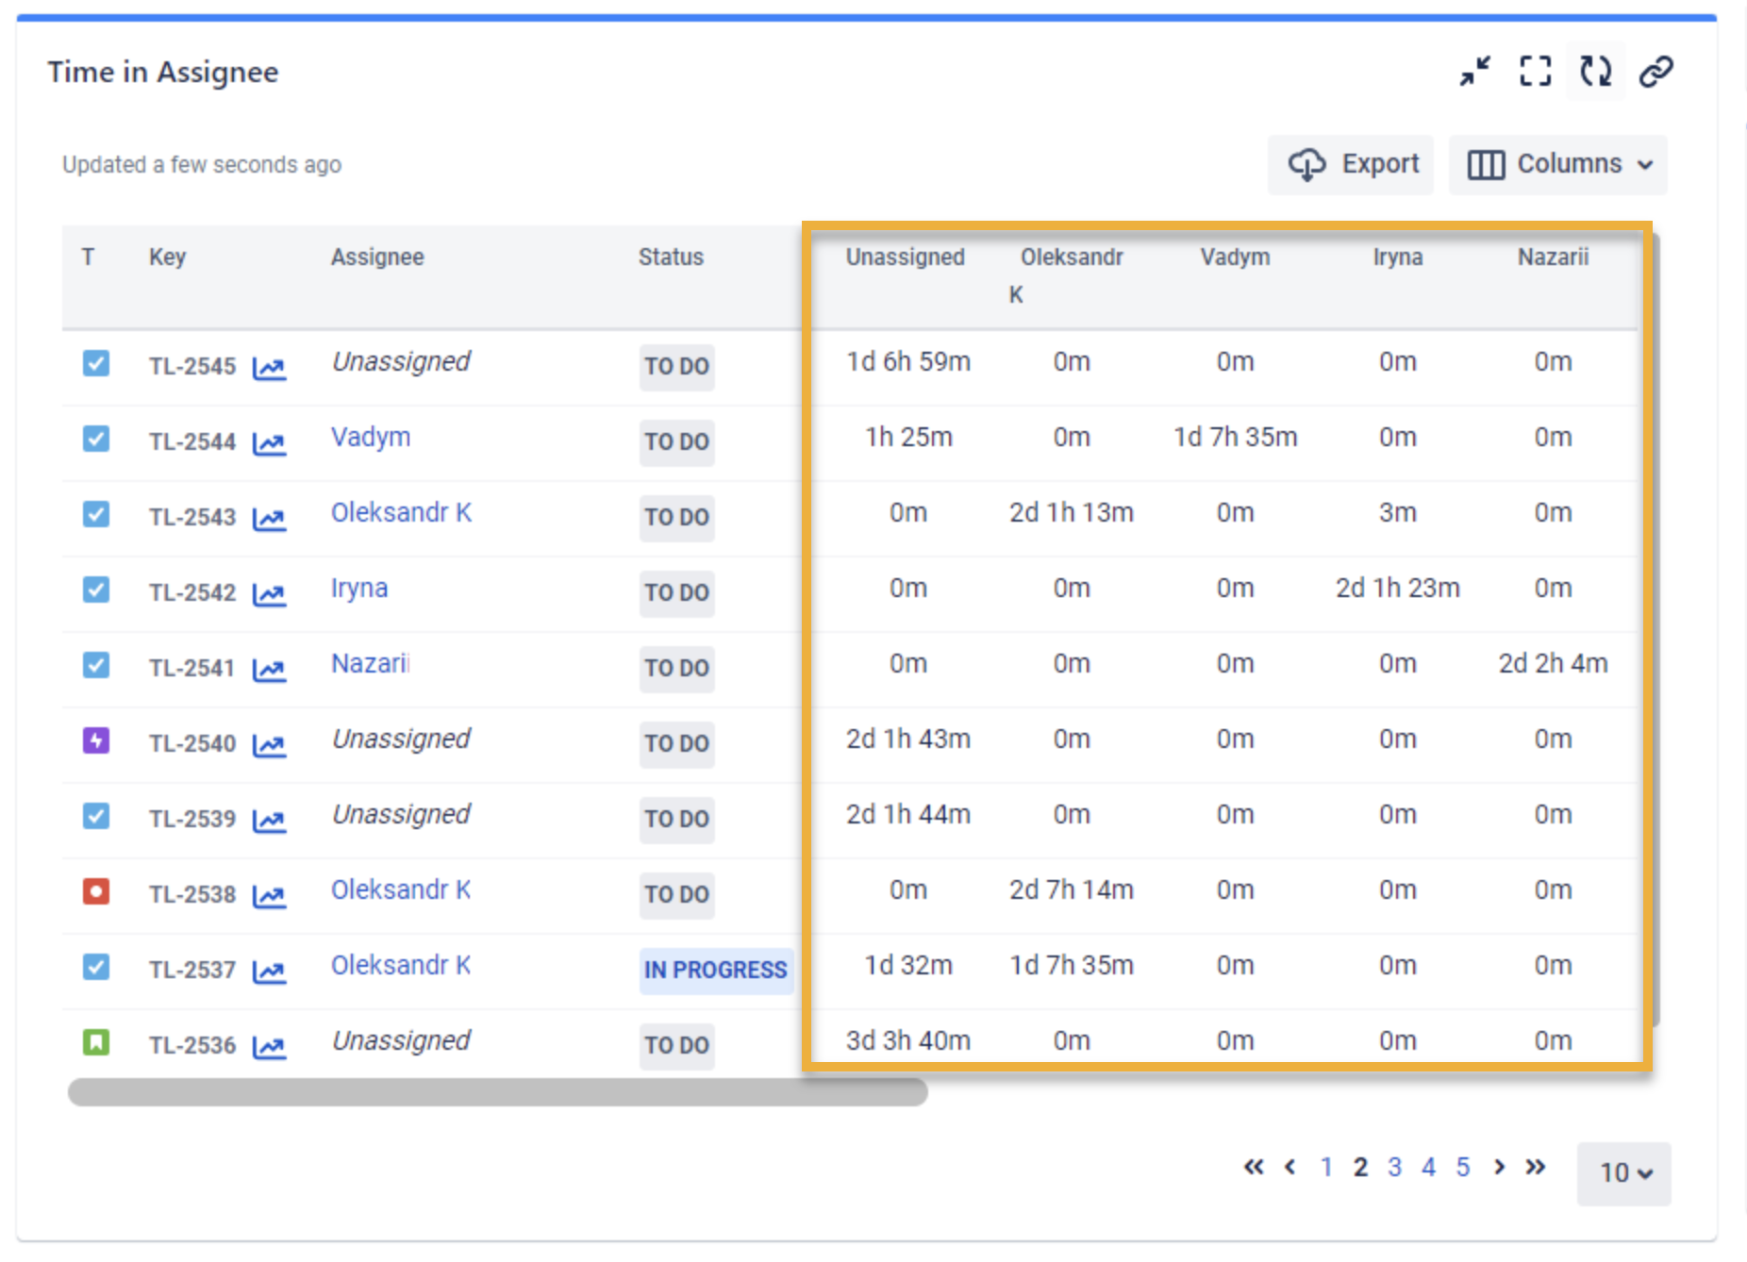The height and width of the screenshot is (1262, 1747).
Task: Toggle the checkbox icon for TL-2541
Action: click(95, 666)
